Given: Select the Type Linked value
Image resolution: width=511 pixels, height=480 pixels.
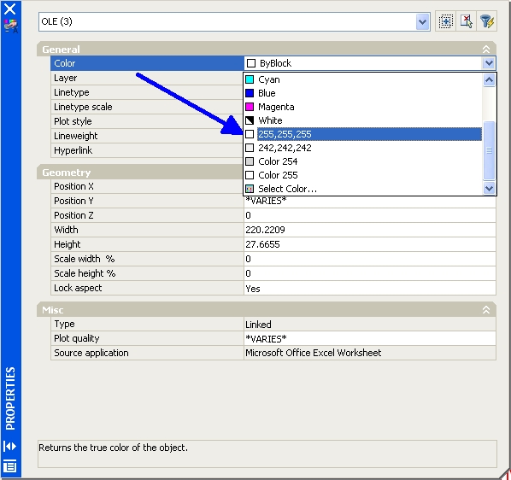Looking at the screenshot, I should tap(370, 324).
